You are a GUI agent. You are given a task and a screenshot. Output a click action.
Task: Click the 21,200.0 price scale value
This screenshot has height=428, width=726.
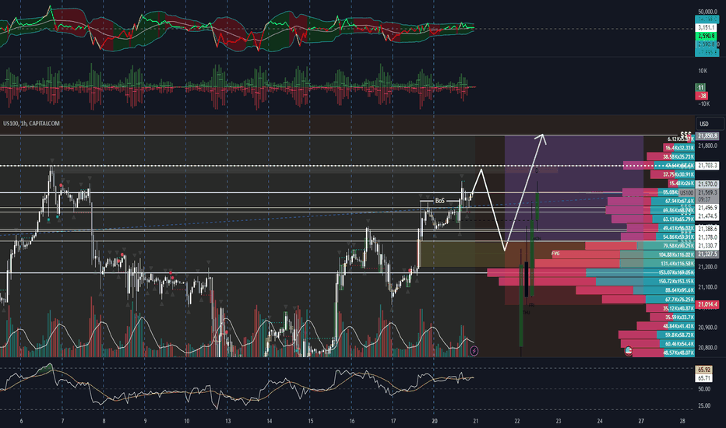pos(708,267)
